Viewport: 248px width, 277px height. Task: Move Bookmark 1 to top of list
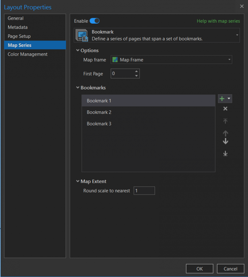225,121
